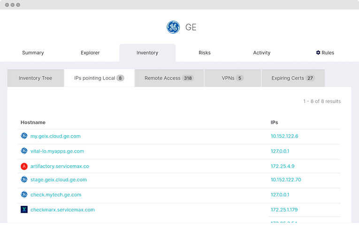Click IP 127.0.0.1 for vital-lo.myapps.ge.com
The height and width of the screenshot is (227, 359).
[x=280, y=151]
